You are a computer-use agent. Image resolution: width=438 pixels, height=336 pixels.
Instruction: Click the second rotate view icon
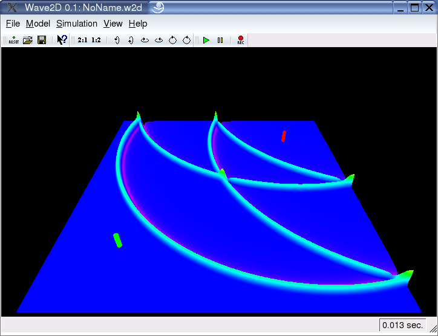click(x=130, y=40)
